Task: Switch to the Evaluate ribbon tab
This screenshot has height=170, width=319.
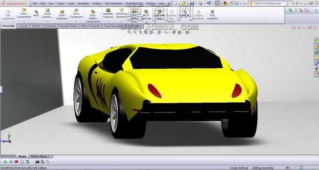Action: pyautogui.click(x=50, y=26)
